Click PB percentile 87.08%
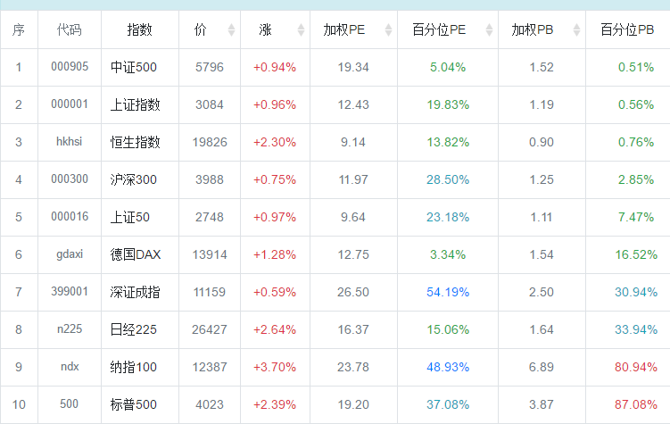The image size is (670, 424). tap(636, 404)
